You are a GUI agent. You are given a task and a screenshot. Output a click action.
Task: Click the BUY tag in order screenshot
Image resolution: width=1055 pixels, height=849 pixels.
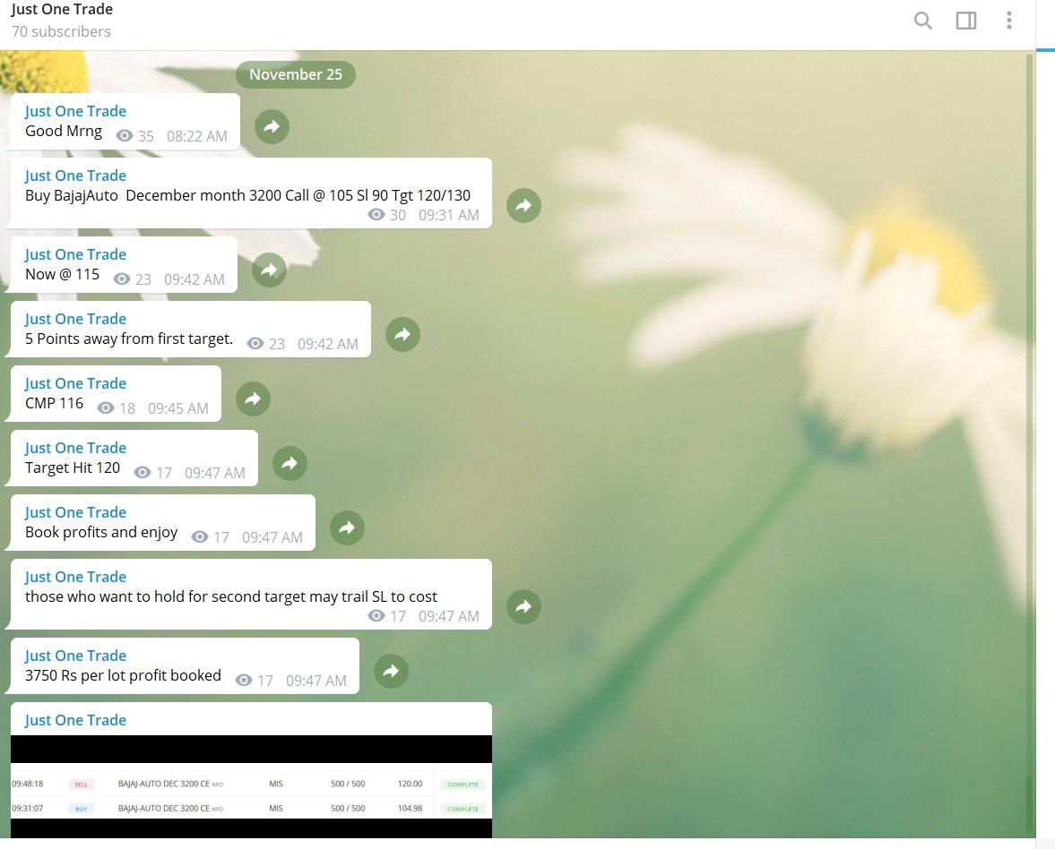point(81,809)
